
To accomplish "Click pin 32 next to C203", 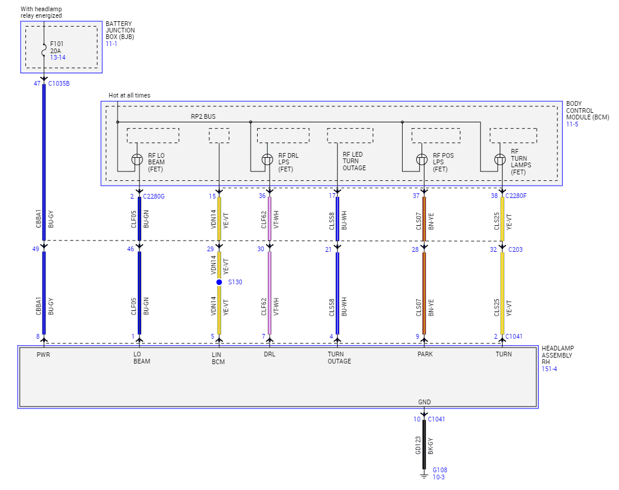I will tap(494, 250).
